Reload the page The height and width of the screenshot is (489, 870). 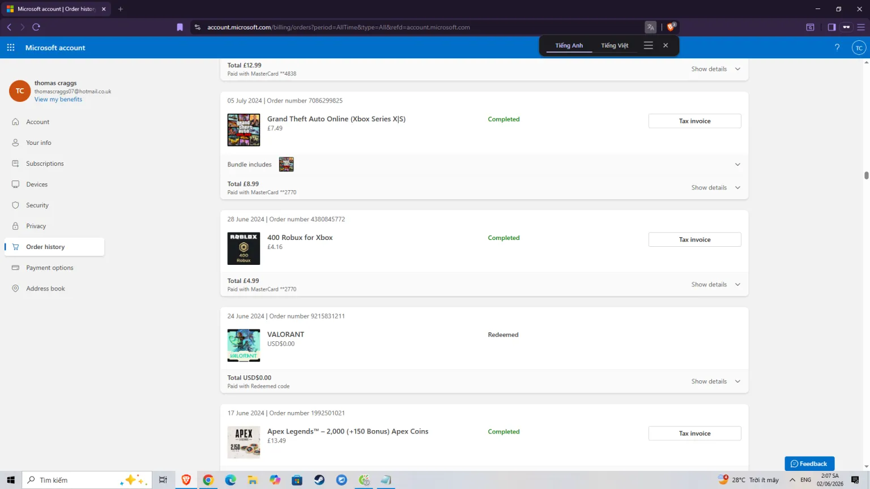tap(36, 27)
